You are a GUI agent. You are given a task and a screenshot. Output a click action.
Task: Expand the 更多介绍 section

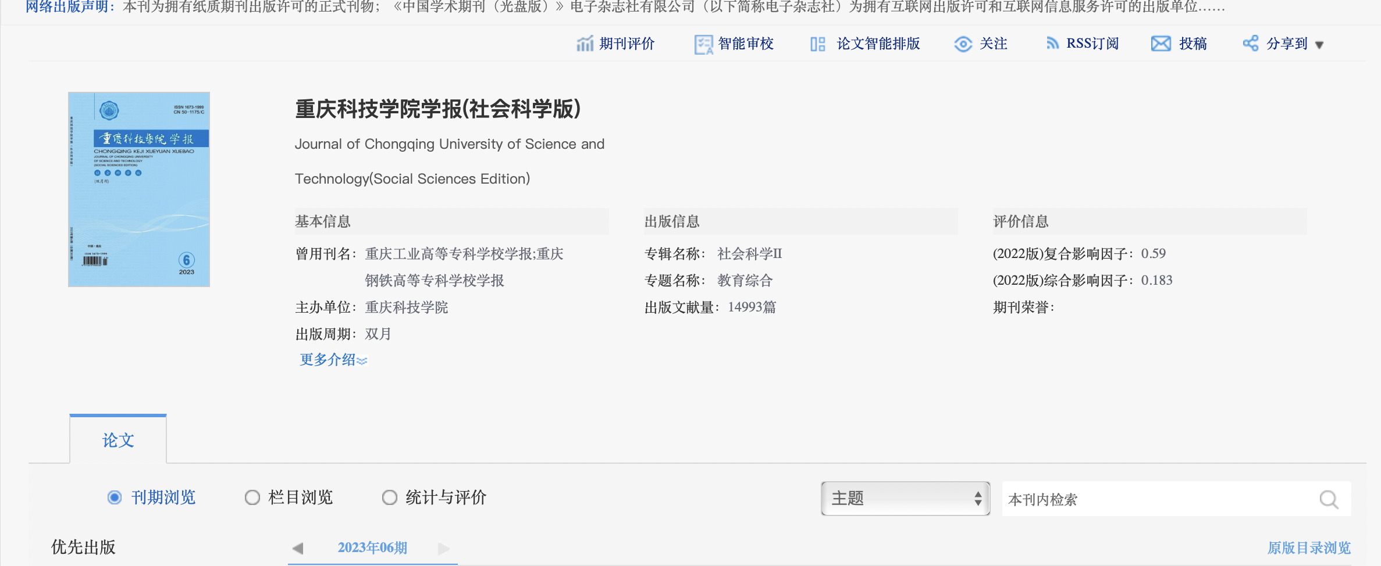pos(333,360)
